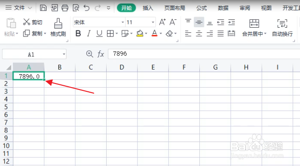This screenshot has width=300, height=166.
Task: Click the distributed alignment icon
Action: tap(232, 34)
